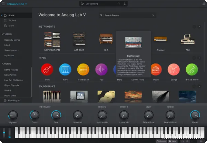
Task: Click the Delay Volume knob
Action: [x=148, y=115]
